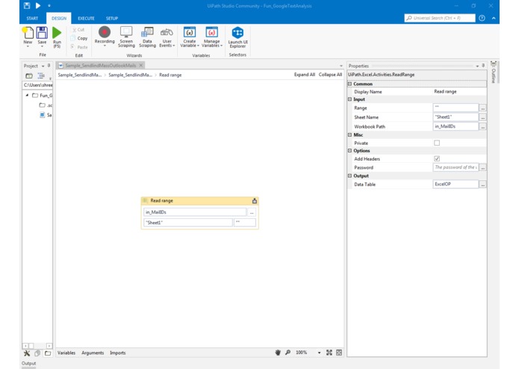Screen dimensions: 519x369
Task: Open the Imports panel
Action: coord(118,353)
